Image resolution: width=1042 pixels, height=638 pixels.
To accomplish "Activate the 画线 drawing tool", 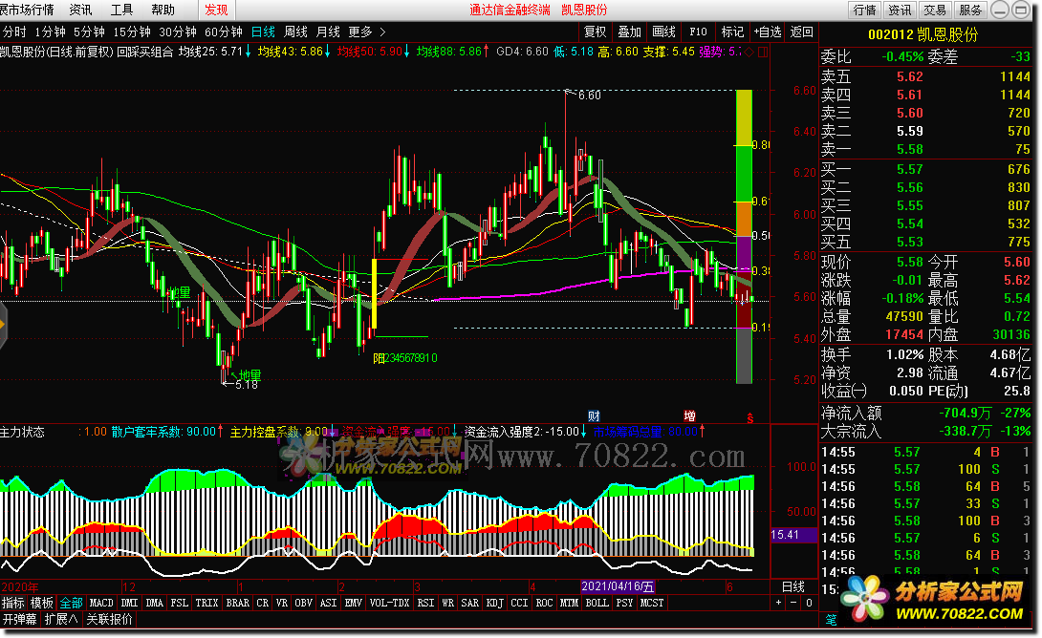I will point(663,32).
